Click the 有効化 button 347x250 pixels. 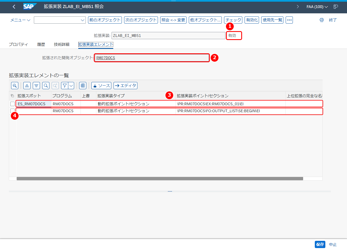252,20
